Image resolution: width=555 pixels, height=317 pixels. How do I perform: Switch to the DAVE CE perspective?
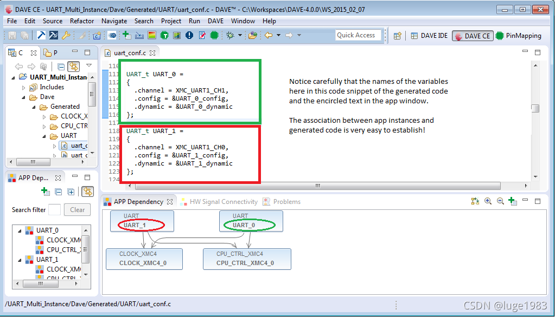click(x=473, y=36)
